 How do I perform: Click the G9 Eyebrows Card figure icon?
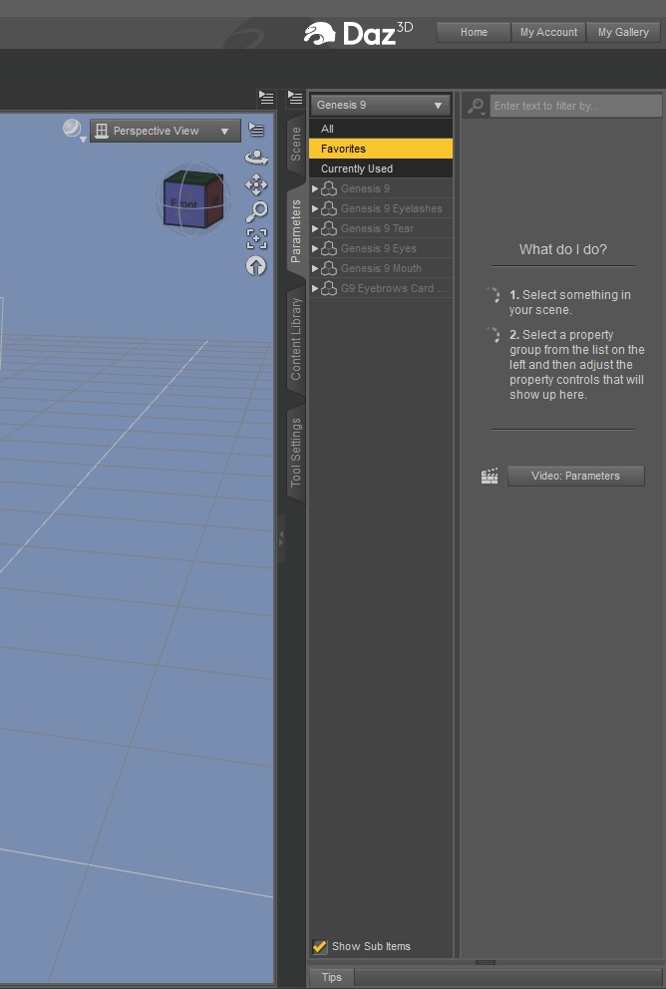[x=329, y=289]
